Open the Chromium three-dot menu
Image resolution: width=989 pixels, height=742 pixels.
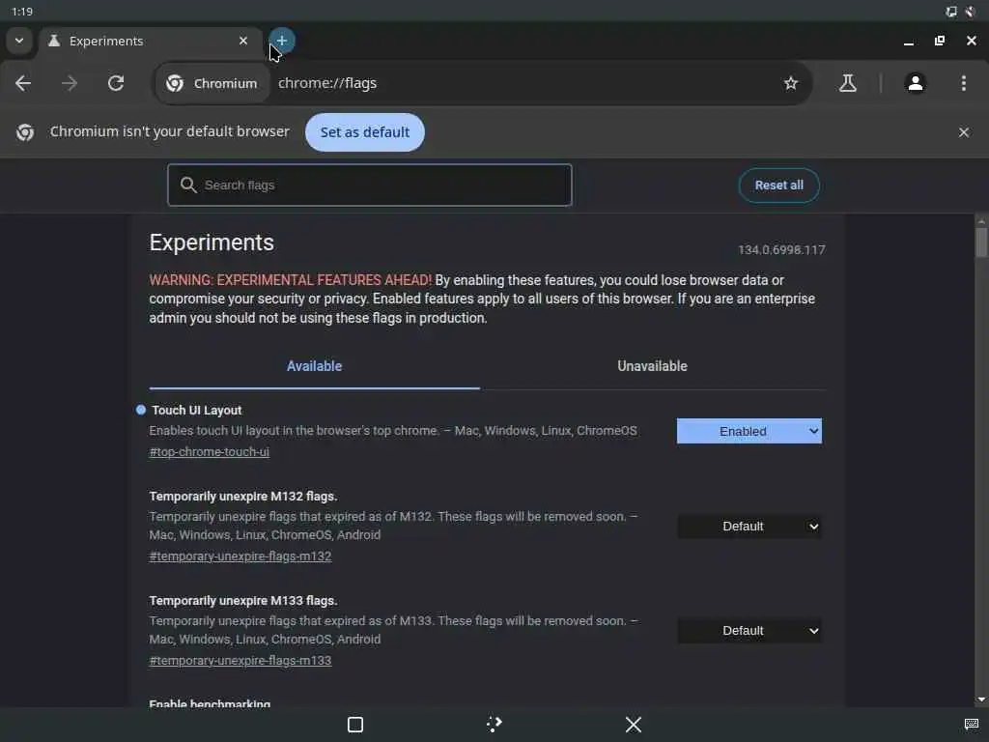point(963,83)
